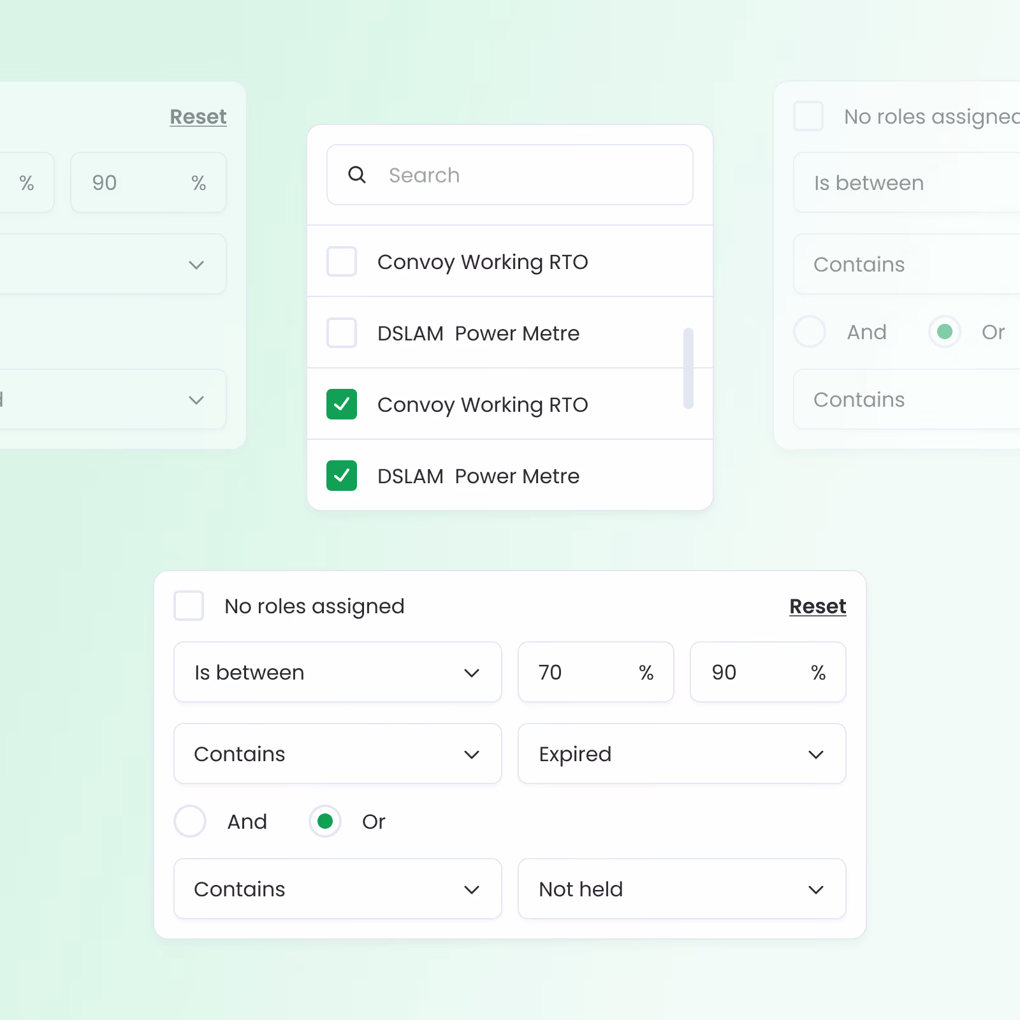The height and width of the screenshot is (1020, 1020).
Task: Uncheck the checked Convoy Working RTO box
Action: [342, 404]
